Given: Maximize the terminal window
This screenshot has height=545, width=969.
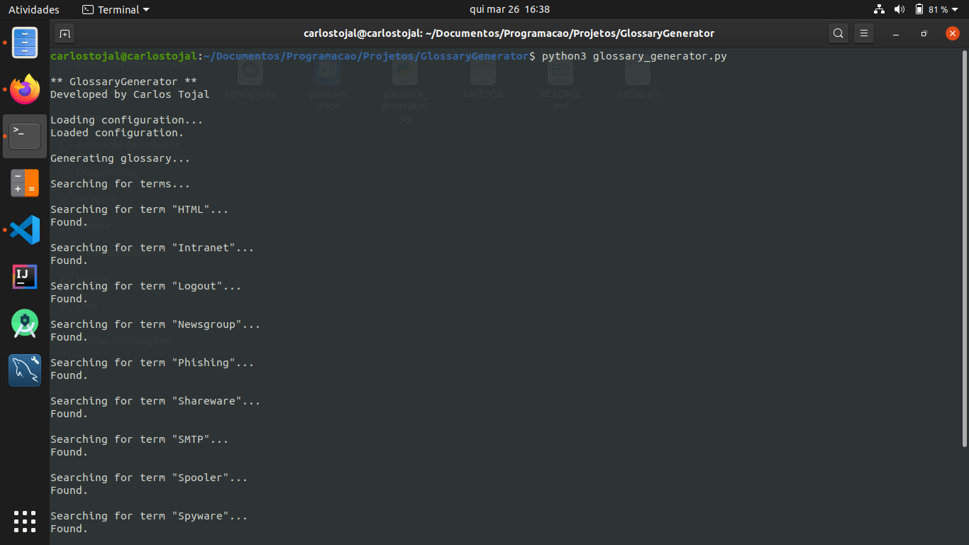Looking at the screenshot, I should click(x=924, y=33).
